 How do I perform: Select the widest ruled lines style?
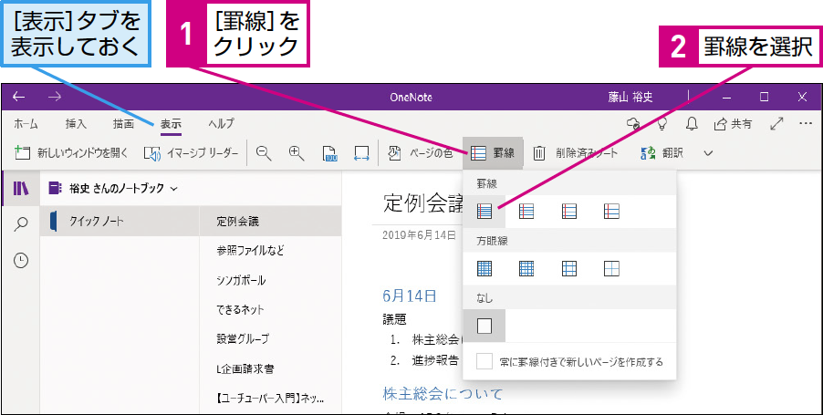(611, 212)
